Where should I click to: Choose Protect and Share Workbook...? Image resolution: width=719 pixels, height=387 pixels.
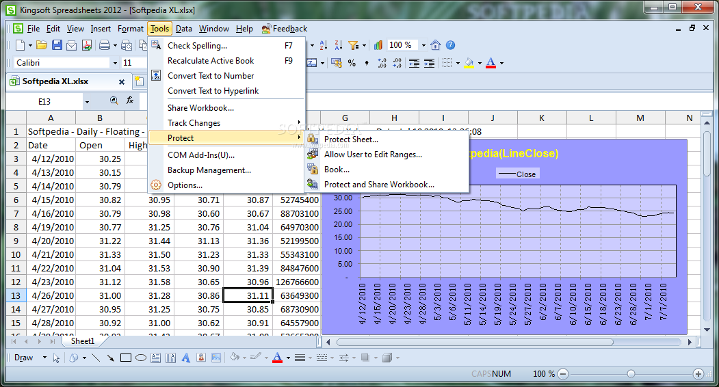point(387,185)
